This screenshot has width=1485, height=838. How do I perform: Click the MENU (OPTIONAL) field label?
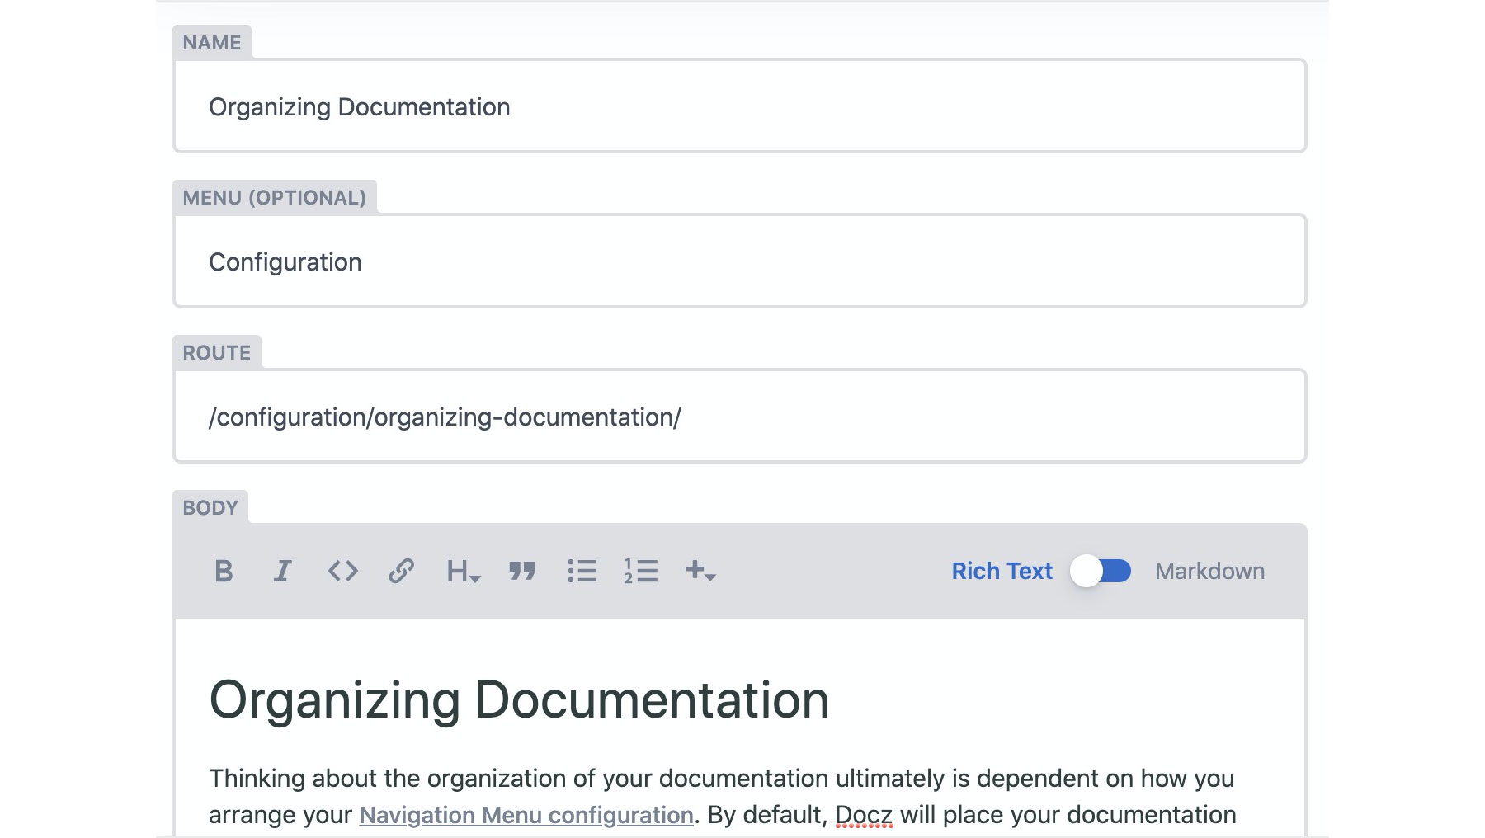(274, 198)
